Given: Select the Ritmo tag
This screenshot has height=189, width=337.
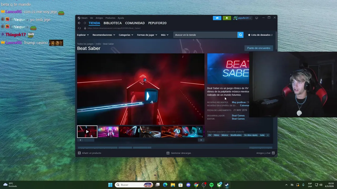Looking at the screenshot, I should point(216,135).
